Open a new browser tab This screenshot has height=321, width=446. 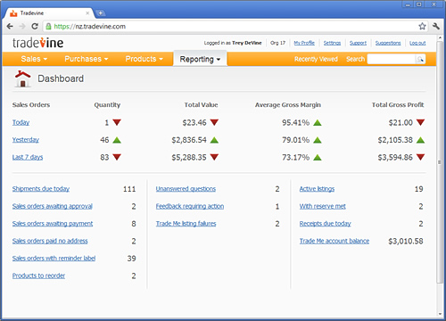pyautogui.click(x=101, y=13)
